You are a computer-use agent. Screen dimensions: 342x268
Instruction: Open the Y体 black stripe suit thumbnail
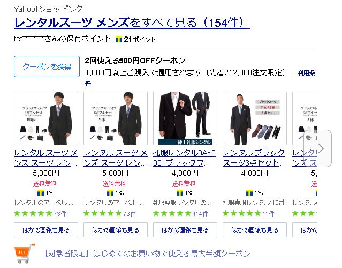(x=116, y=118)
